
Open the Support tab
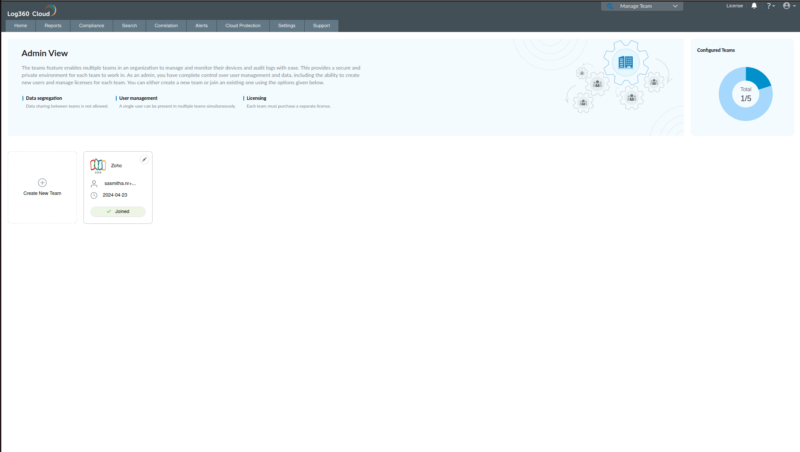(x=322, y=26)
